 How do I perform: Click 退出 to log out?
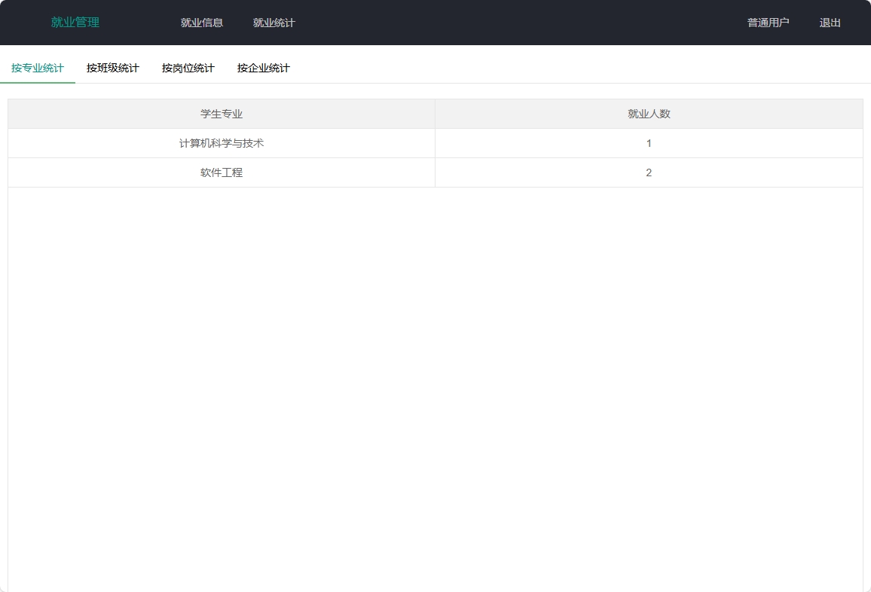tap(830, 23)
